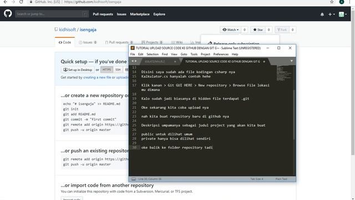Select the SSH clone protocol toggle

(118, 69)
